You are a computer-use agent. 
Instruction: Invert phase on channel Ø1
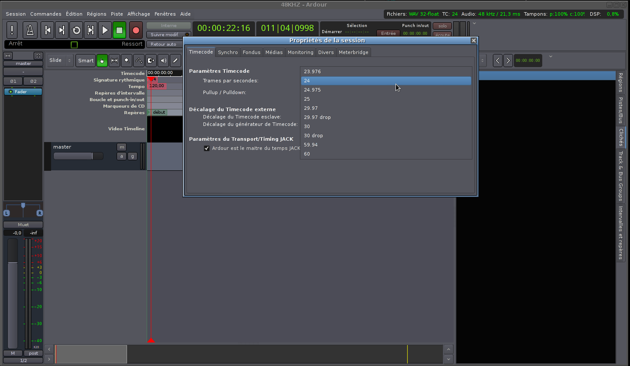(13, 81)
